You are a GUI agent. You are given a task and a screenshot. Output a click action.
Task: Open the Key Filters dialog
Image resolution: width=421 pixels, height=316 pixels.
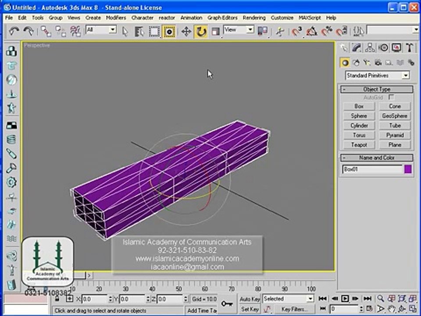[x=294, y=309]
